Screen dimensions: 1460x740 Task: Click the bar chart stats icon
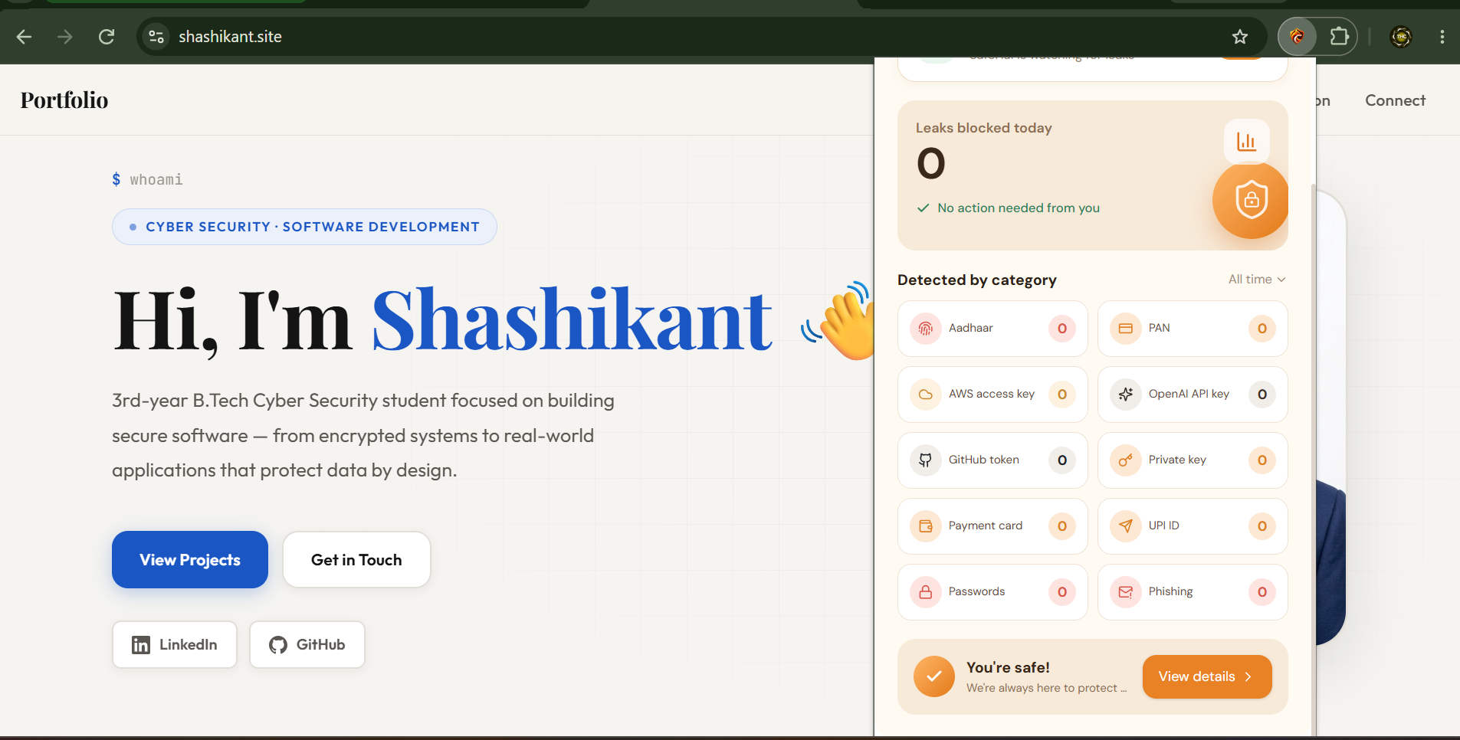pyautogui.click(x=1246, y=142)
